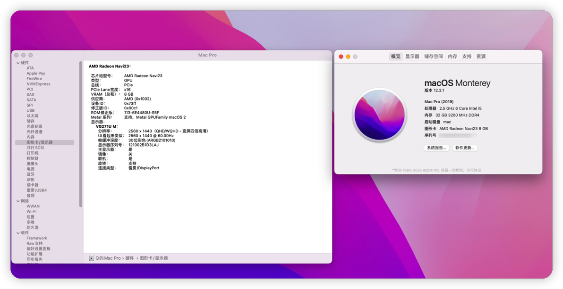563x289 pixels.
Task: Click the 软件更新... button
Action: tap(465, 148)
